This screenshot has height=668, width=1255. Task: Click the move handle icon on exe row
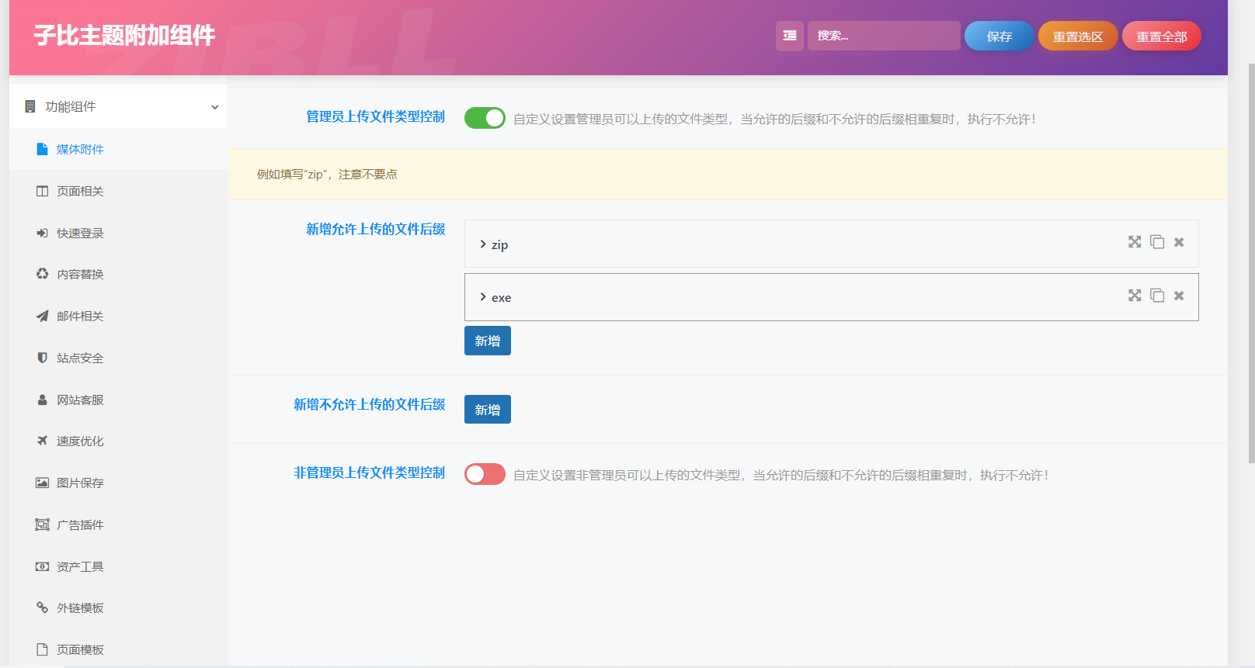pos(1135,296)
